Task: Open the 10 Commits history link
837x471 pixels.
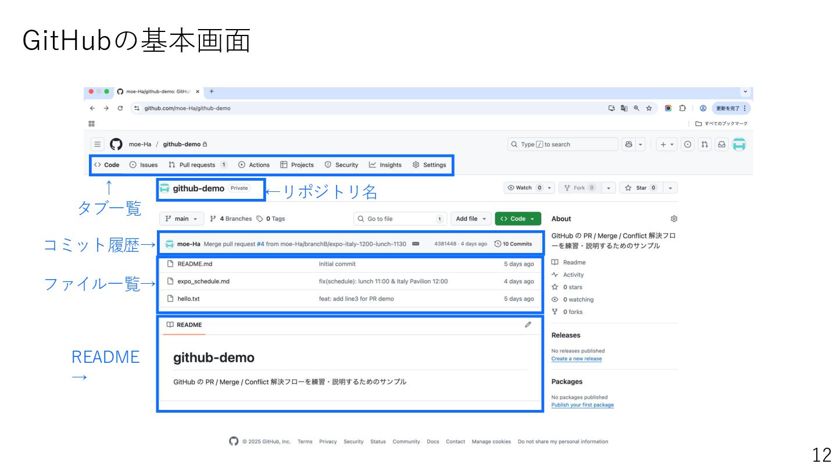Action: [513, 244]
